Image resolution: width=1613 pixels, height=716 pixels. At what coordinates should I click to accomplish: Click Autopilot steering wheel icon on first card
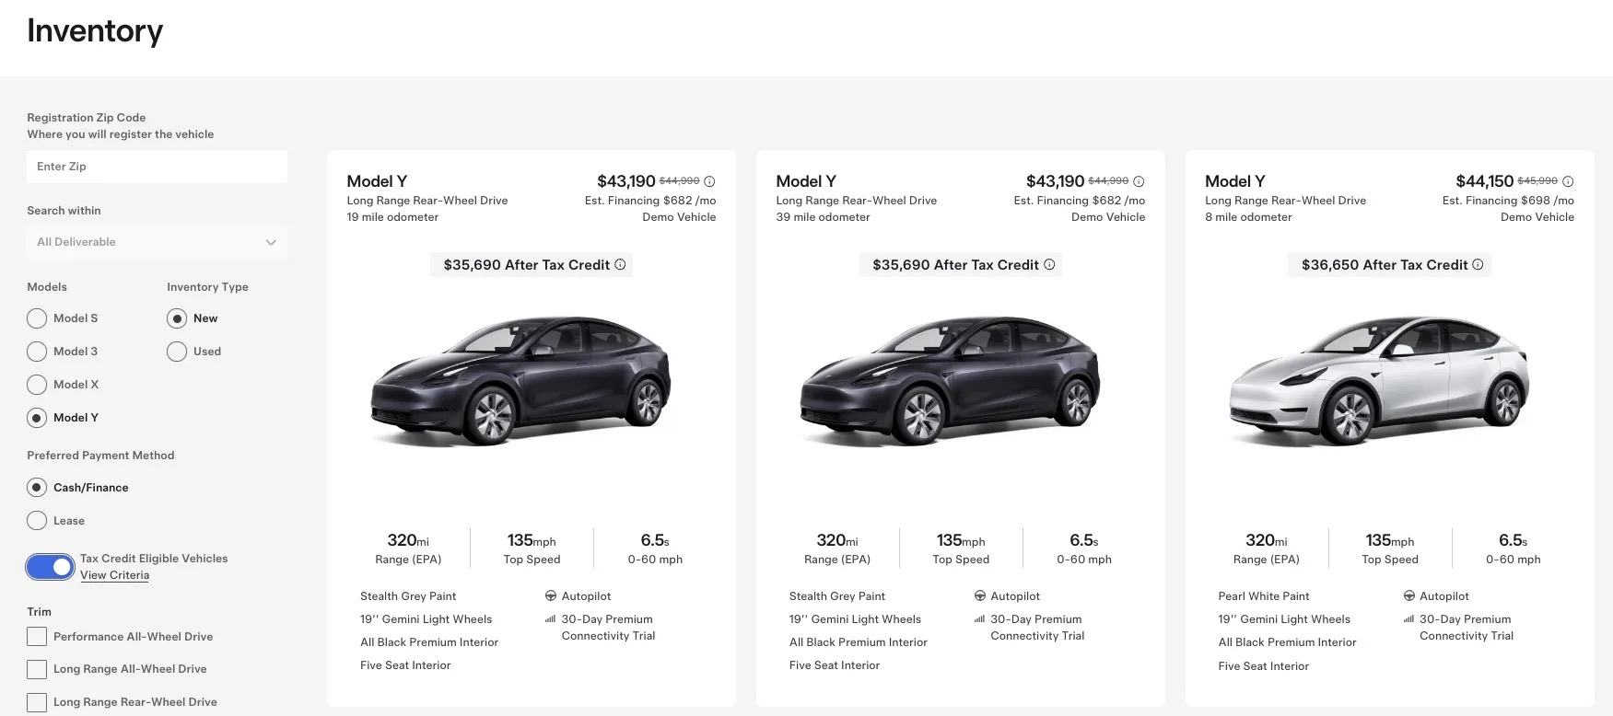coord(551,596)
